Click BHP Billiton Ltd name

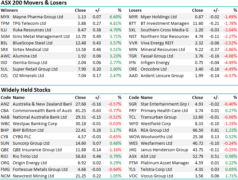click(28, 130)
